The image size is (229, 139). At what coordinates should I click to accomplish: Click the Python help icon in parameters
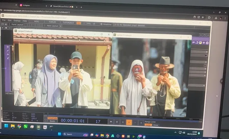(200, 43)
